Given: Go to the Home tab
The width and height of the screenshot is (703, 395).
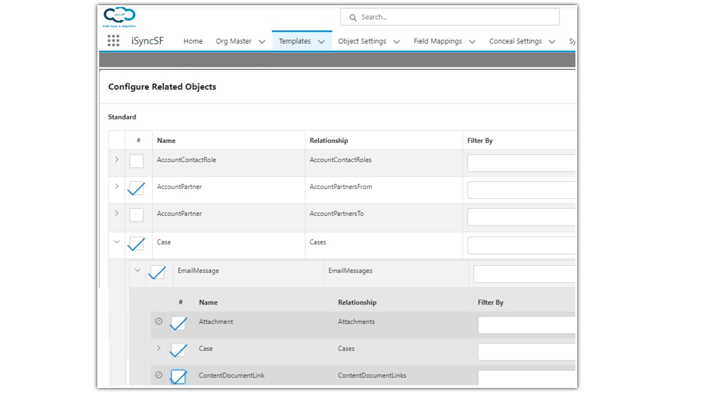Looking at the screenshot, I should point(193,41).
